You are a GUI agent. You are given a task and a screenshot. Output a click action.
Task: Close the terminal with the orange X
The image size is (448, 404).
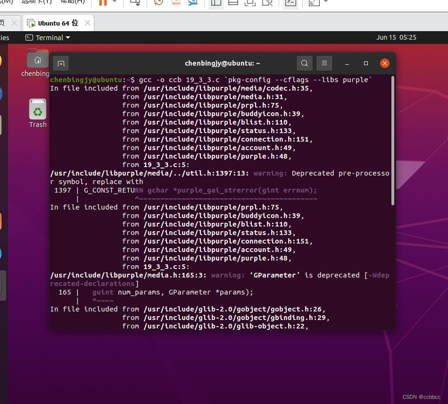tap(384, 63)
